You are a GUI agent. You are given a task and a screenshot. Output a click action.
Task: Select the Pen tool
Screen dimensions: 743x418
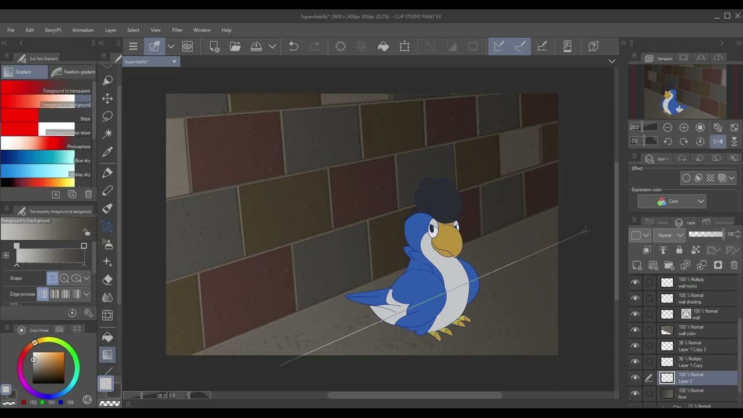pos(107,172)
